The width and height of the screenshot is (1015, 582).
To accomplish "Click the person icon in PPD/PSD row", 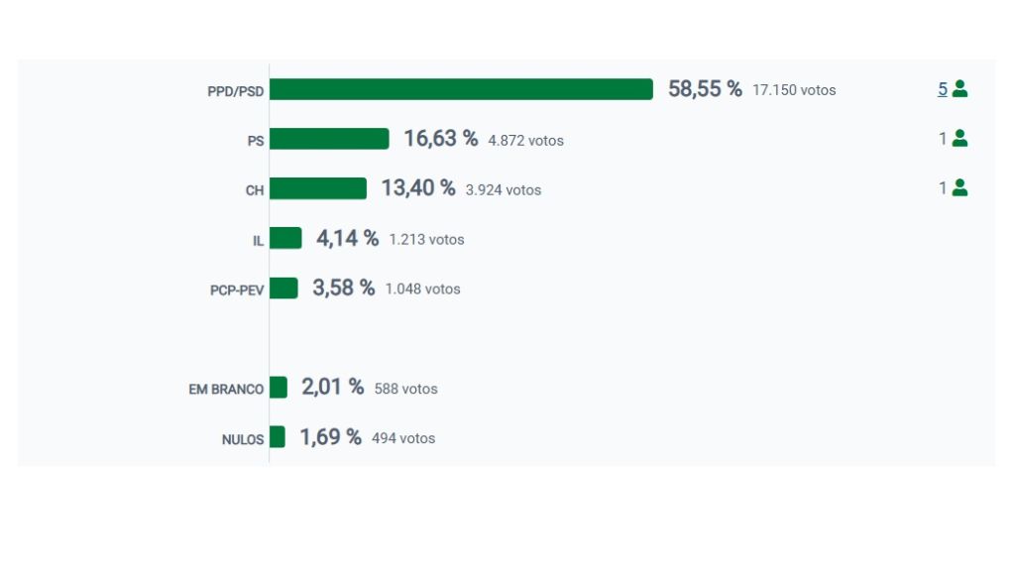I will click(x=959, y=89).
